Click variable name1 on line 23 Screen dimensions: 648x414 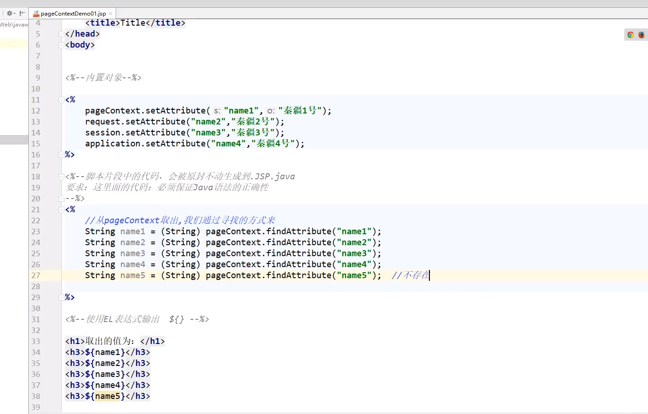point(133,231)
